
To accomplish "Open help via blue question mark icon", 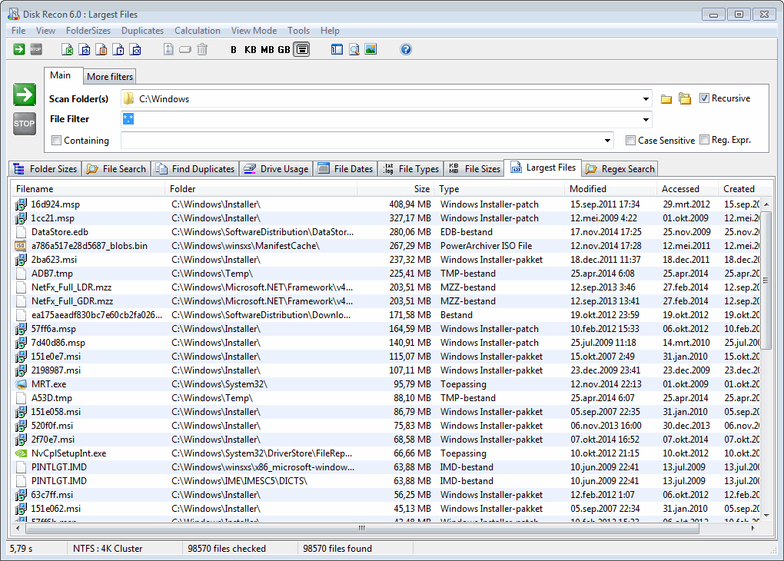I will [x=406, y=49].
